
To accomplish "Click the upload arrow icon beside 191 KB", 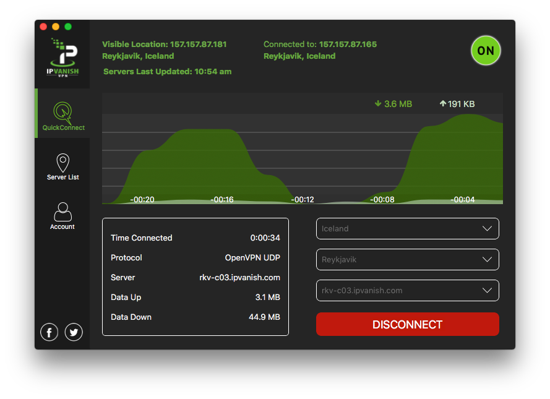I will pyautogui.click(x=443, y=103).
